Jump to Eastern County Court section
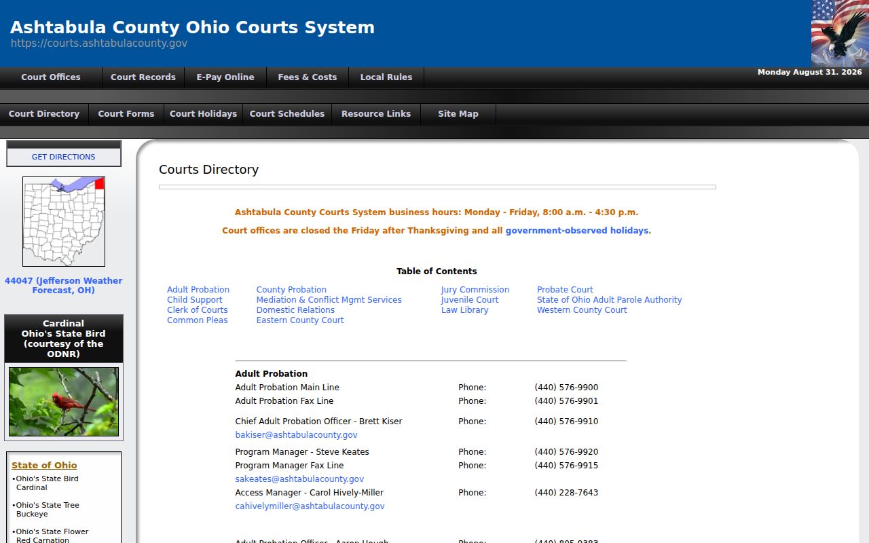Image resolution: width=869 pixels, height=543 pixels. [x=300, y=320]
